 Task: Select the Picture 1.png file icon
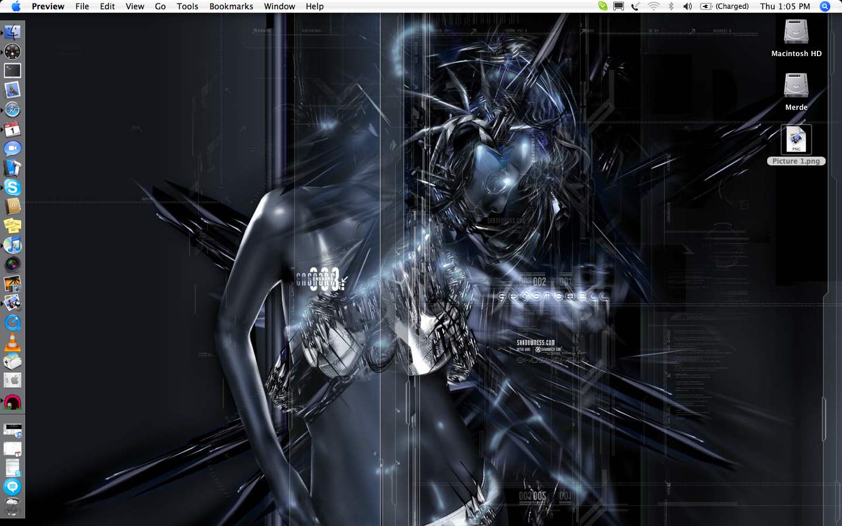click(x=796, y=140)
